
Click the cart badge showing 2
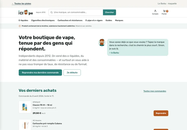click(x=167, y=11)
